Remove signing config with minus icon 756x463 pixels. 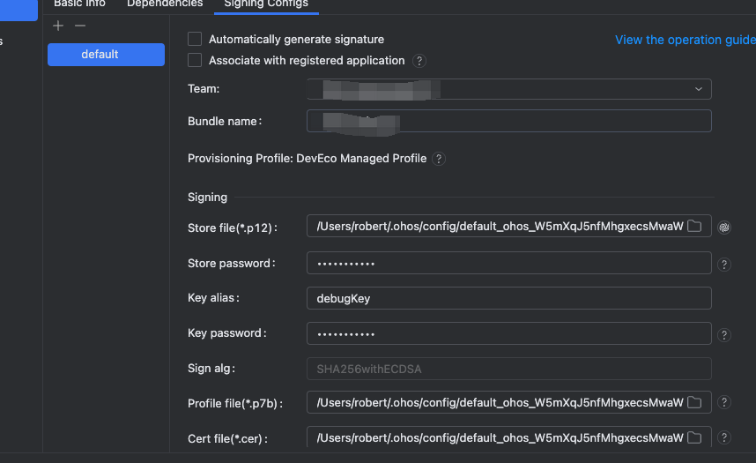(x=80, y=26)
